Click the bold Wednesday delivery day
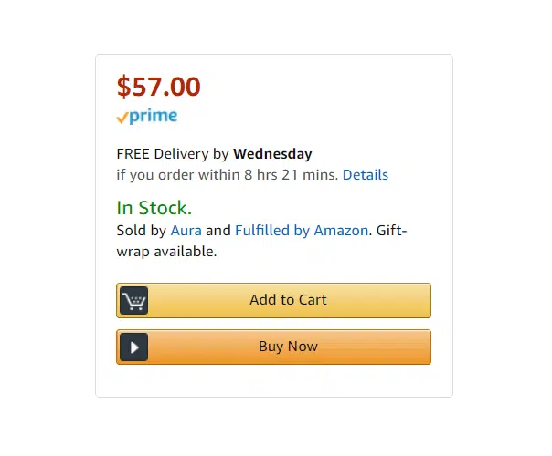 coord(272,154)
